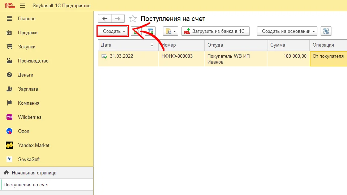The width and height of the screenshot is (347, 195).
Task: Click the 1C logo icon
Action: click(x=9, y=6)
